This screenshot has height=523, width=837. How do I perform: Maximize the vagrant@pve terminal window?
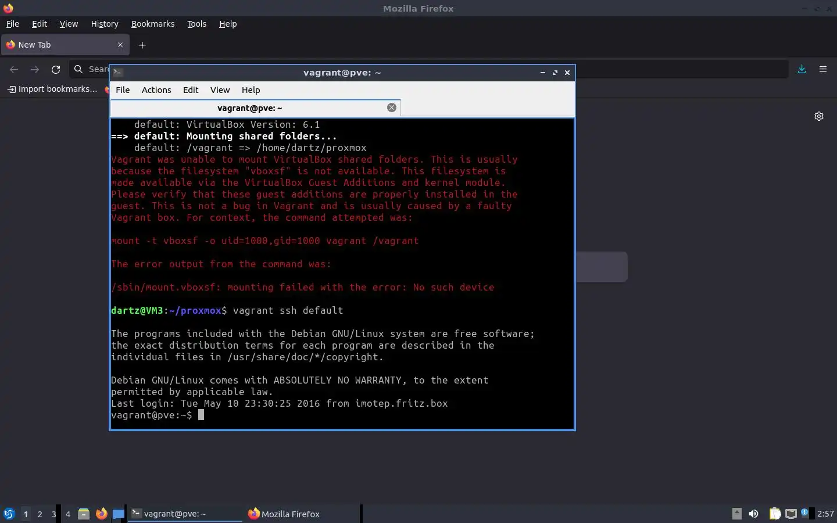tap(555, 73)
